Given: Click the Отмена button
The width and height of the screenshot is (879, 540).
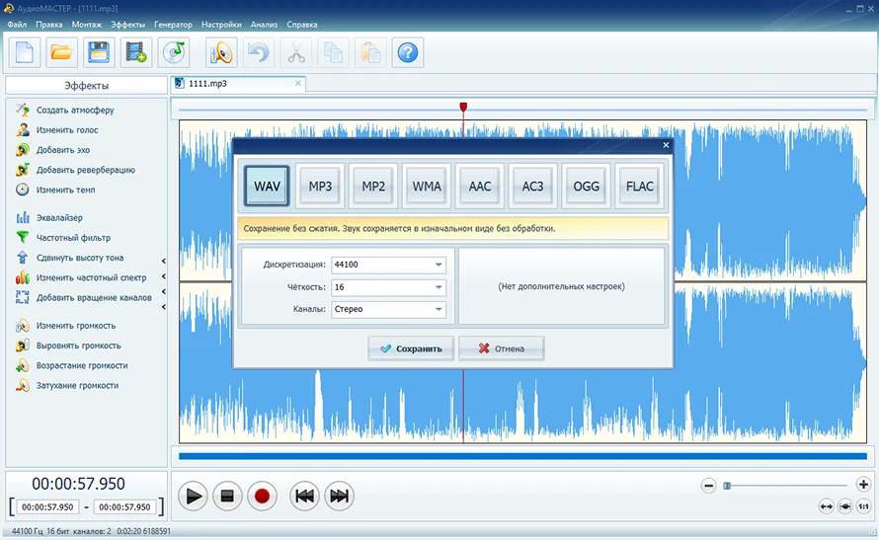Looking at the screenshot, I should pos(501,348).
